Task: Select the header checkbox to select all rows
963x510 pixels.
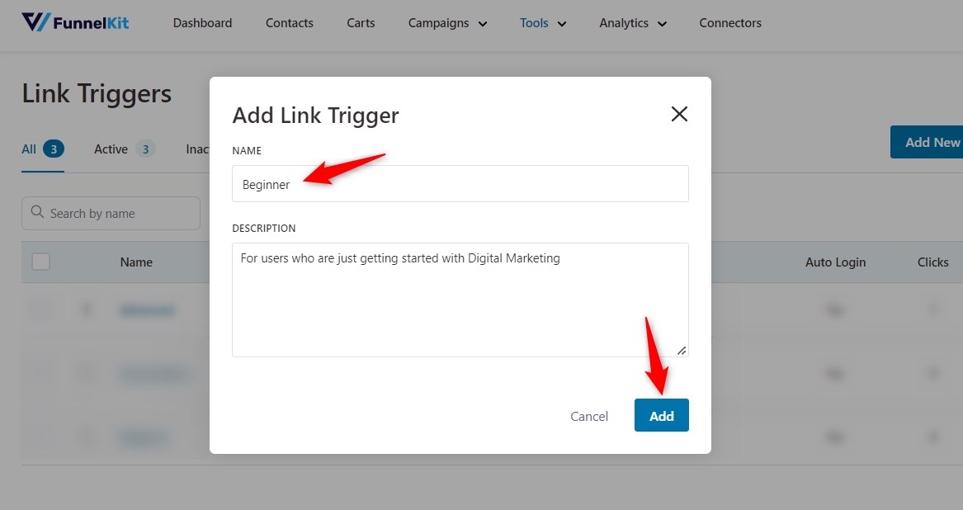Action: tap(40, 261)
